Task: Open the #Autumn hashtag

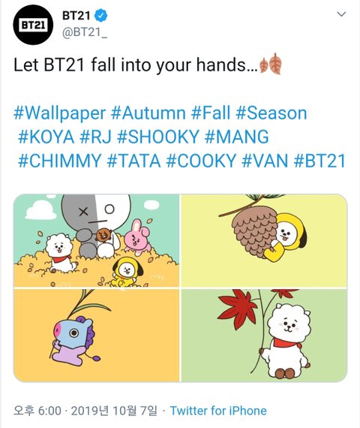Action: click(148, 113)
